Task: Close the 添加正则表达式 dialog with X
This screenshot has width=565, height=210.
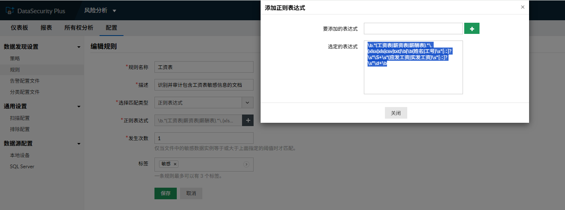Action: [522, 7]
